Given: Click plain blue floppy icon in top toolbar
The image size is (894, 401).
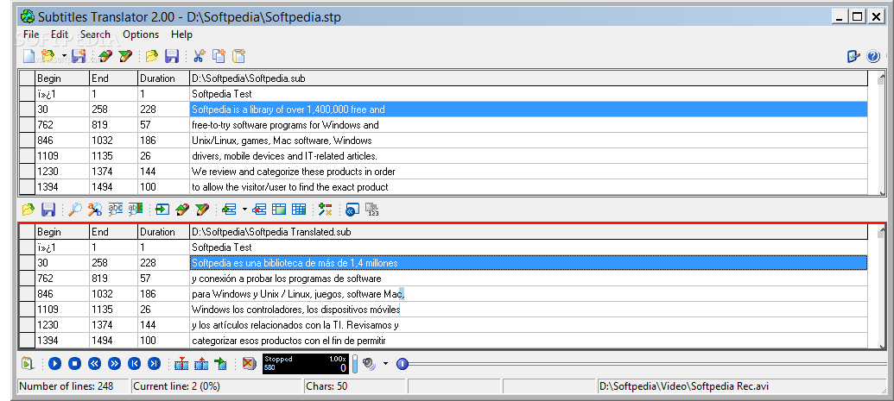Looking at the screenshot, I should 172,56.
